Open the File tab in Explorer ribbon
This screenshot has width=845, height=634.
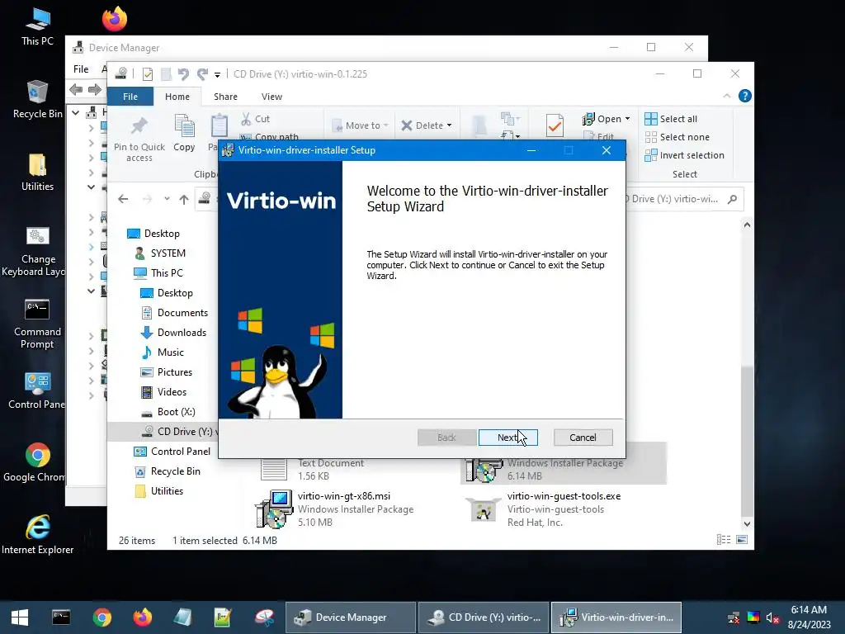(130, 97)
